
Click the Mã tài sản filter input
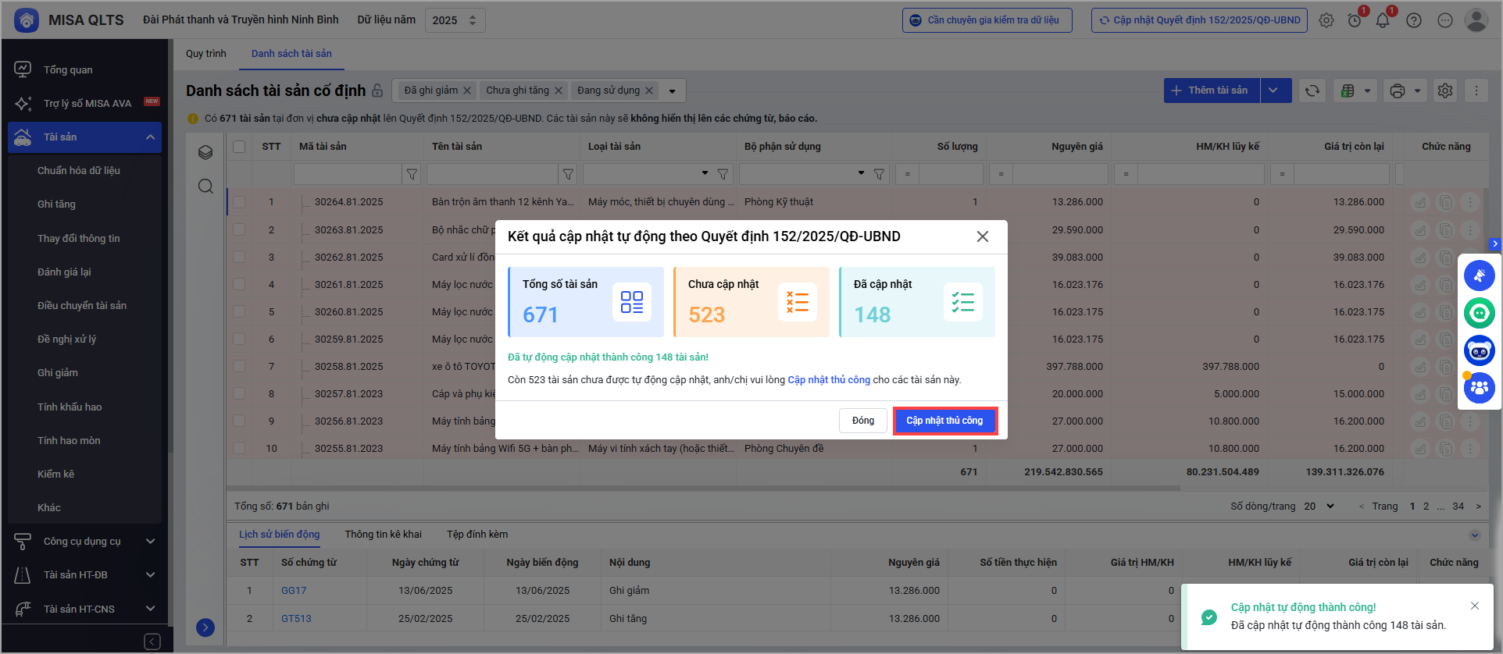[347, 174]
